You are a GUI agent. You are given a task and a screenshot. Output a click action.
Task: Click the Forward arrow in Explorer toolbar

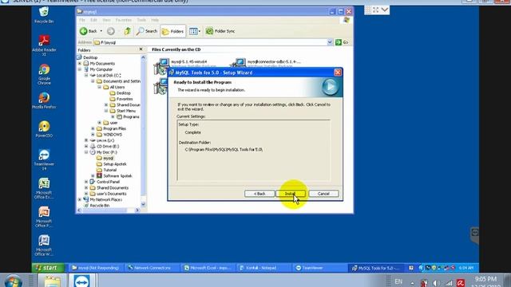(111, 31)
